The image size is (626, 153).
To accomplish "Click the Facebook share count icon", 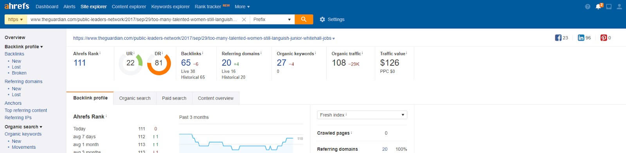I will (x=558, y=38).
